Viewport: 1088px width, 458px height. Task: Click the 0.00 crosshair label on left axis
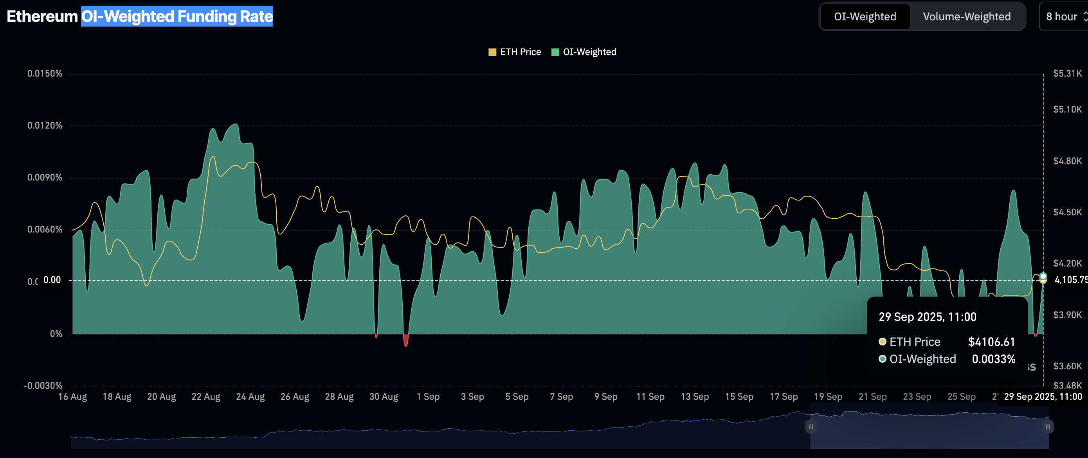point(52,280)
